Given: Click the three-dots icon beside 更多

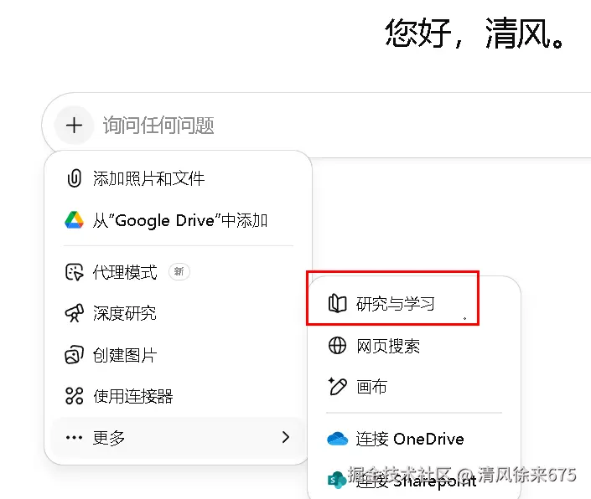Looking at the screenshot, I should point(74,437).
